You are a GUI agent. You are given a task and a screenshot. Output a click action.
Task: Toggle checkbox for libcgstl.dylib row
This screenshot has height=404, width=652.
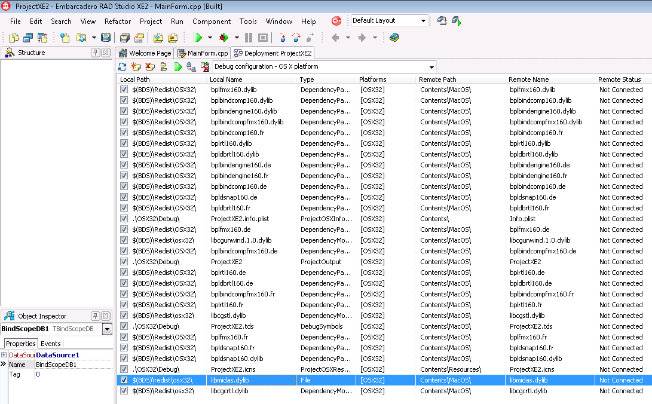pos(124,316)
